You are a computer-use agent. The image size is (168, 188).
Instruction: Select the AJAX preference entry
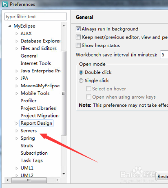click(26, 33)
